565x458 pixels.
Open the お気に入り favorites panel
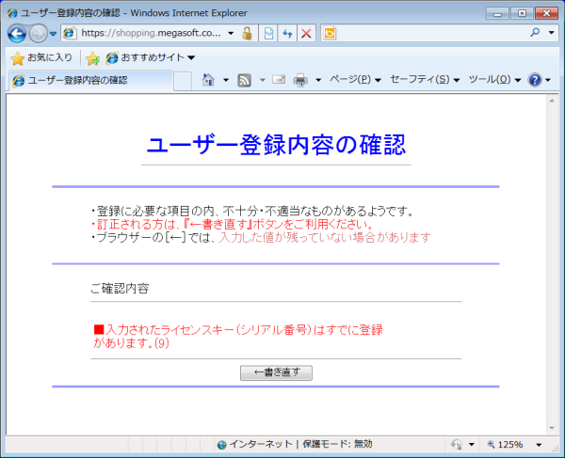[x=41, y=58]
